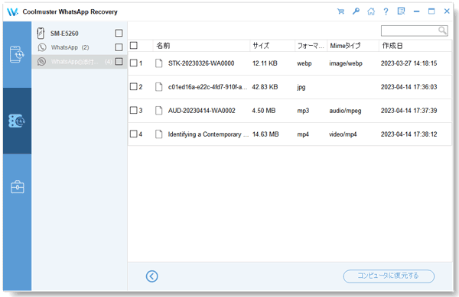This screenshot has height=297, width=459.
Task: Click the jpg format cell
Action: pos(301,87)
